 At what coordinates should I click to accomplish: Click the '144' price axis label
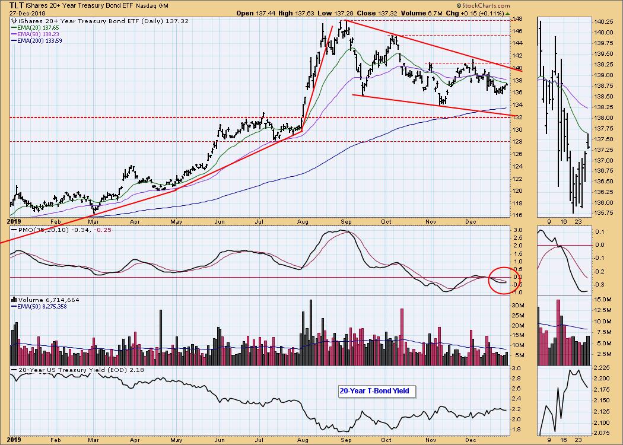click(517, 43)
